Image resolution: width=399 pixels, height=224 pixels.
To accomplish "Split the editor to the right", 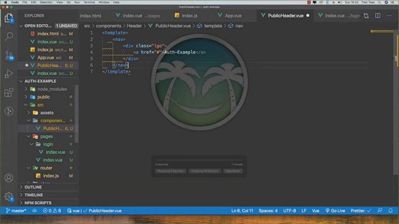I will 378,16.
